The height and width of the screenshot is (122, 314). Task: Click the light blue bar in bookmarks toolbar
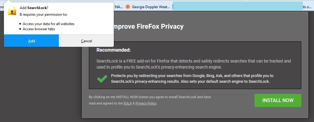click(x=238, y=6)
